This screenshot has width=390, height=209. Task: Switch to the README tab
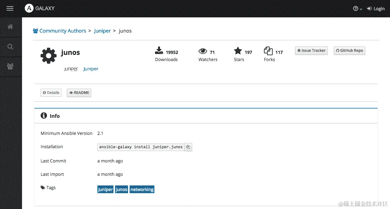click(x=79, y=93)
